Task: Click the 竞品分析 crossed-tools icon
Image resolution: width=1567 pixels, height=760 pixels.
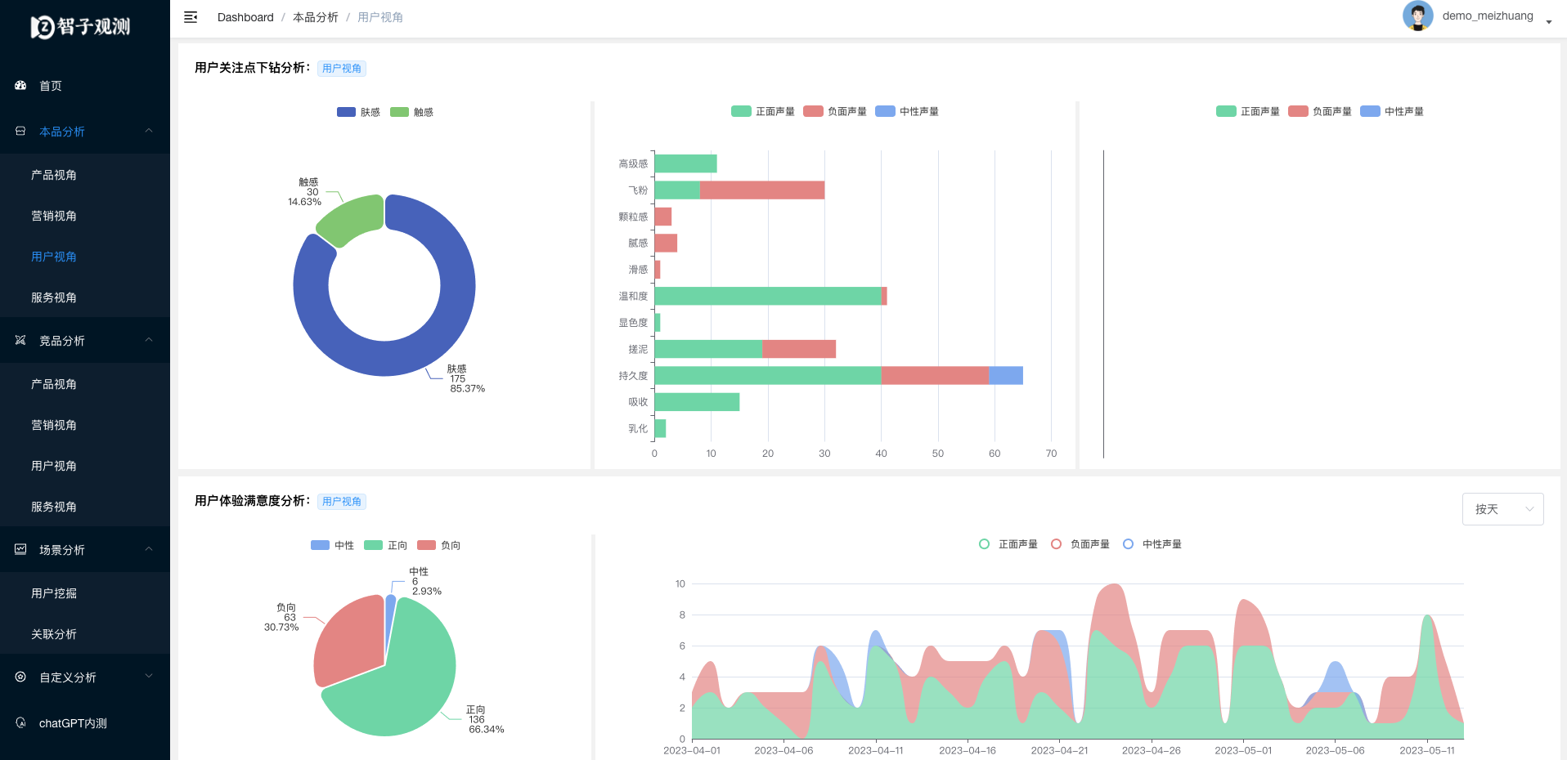Action: click(x=20, y=340)
